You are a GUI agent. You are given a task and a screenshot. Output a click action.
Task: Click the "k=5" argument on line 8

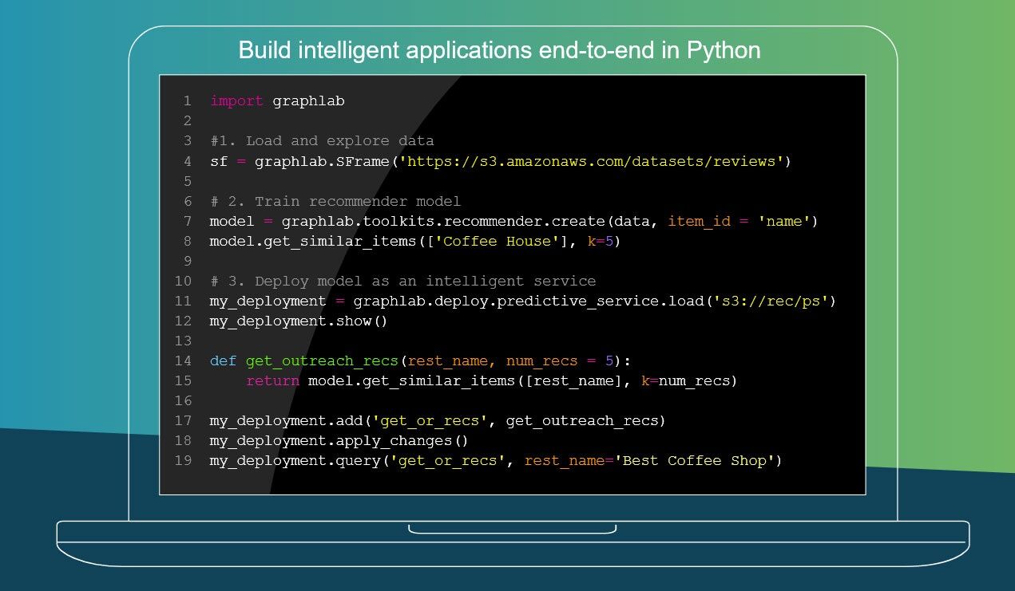[x=601, y=241]
